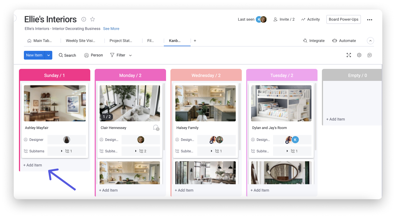Screen dimensions: 396x217
Task: Click designer avatars on Halsey Family card
Action: (x=216, y=140)
